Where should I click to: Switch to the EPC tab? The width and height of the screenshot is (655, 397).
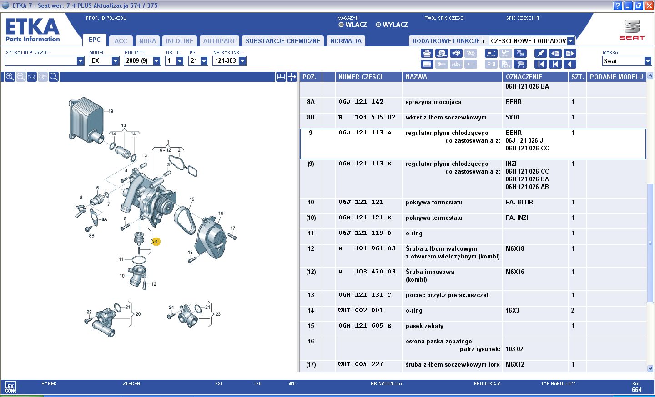point(95,40)
